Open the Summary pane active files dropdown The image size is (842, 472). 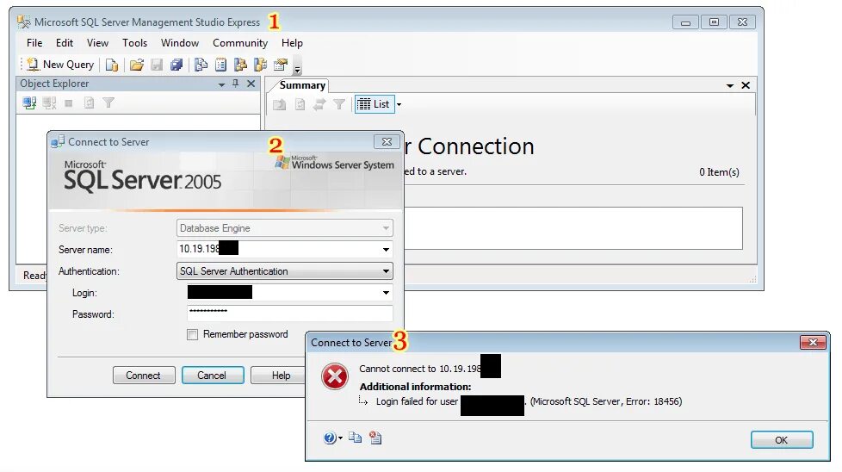pyautogui.click(x=730, y=86)
